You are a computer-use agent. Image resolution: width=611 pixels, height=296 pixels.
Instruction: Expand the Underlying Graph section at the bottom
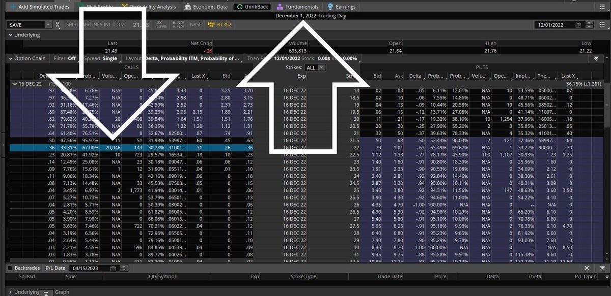pyautogui.click(x=10, y=292)
